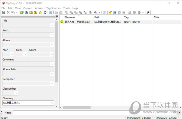Click the Add directory folder icon
Image resolution: width=182 pixels, height=119 pixels.
[x=26, y=12]
